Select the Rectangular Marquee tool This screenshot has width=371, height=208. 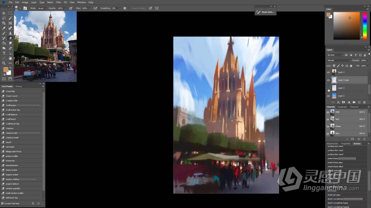[10, 13]
